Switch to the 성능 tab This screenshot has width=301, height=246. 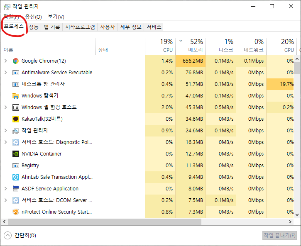pos(34,27)
